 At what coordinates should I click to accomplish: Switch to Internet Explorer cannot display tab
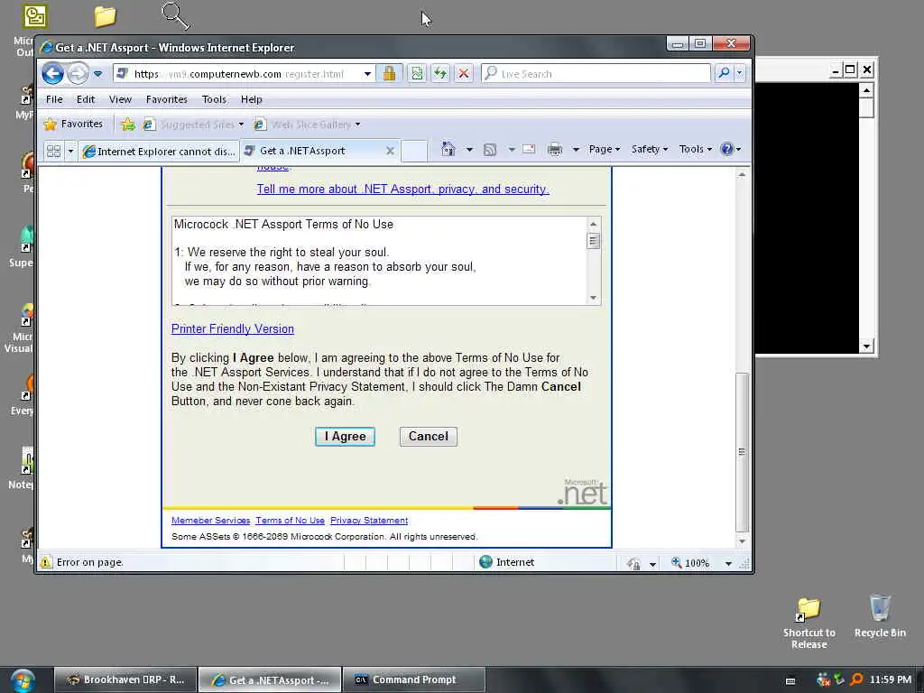(159, 151)
